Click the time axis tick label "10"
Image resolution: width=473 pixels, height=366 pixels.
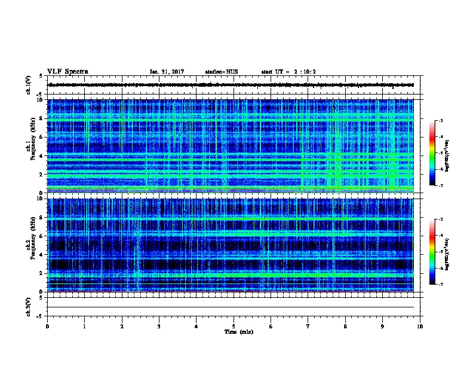tap(420, 327)
